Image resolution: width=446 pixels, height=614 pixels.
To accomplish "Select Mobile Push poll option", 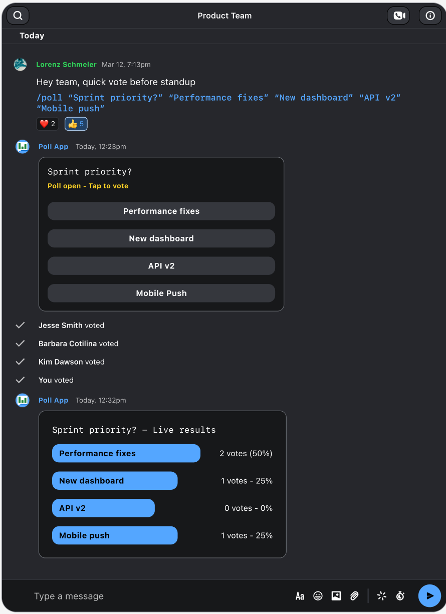I will click(161, 293).
